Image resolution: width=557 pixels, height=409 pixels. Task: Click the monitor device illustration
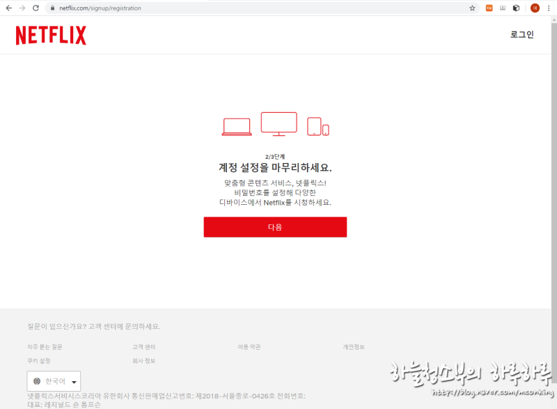(279, 123)
